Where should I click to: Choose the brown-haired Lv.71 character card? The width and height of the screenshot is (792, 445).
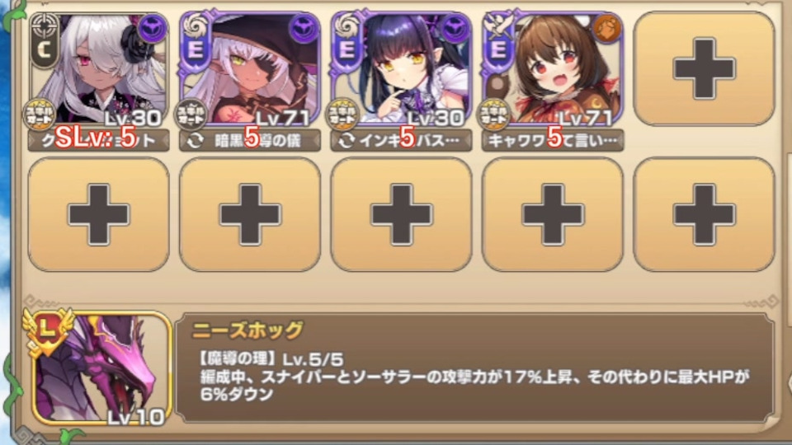[x=553, y=69]
